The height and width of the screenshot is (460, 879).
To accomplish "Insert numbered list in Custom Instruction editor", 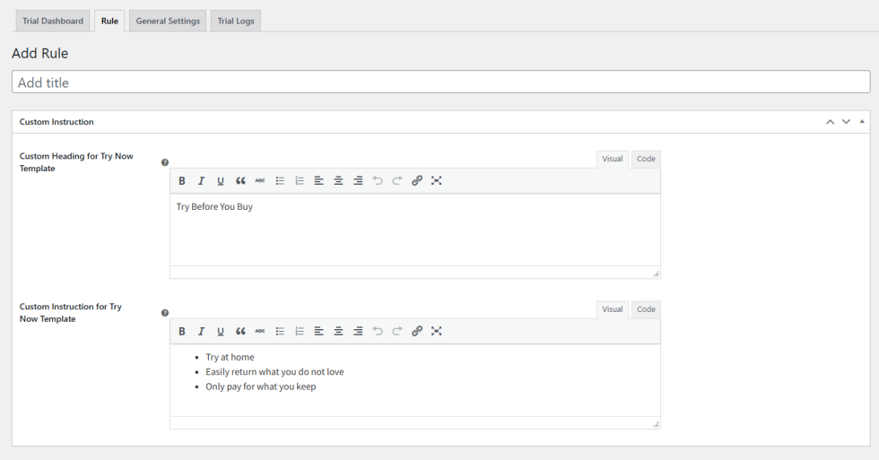I will pyautogui.click(x=300, y=331).
